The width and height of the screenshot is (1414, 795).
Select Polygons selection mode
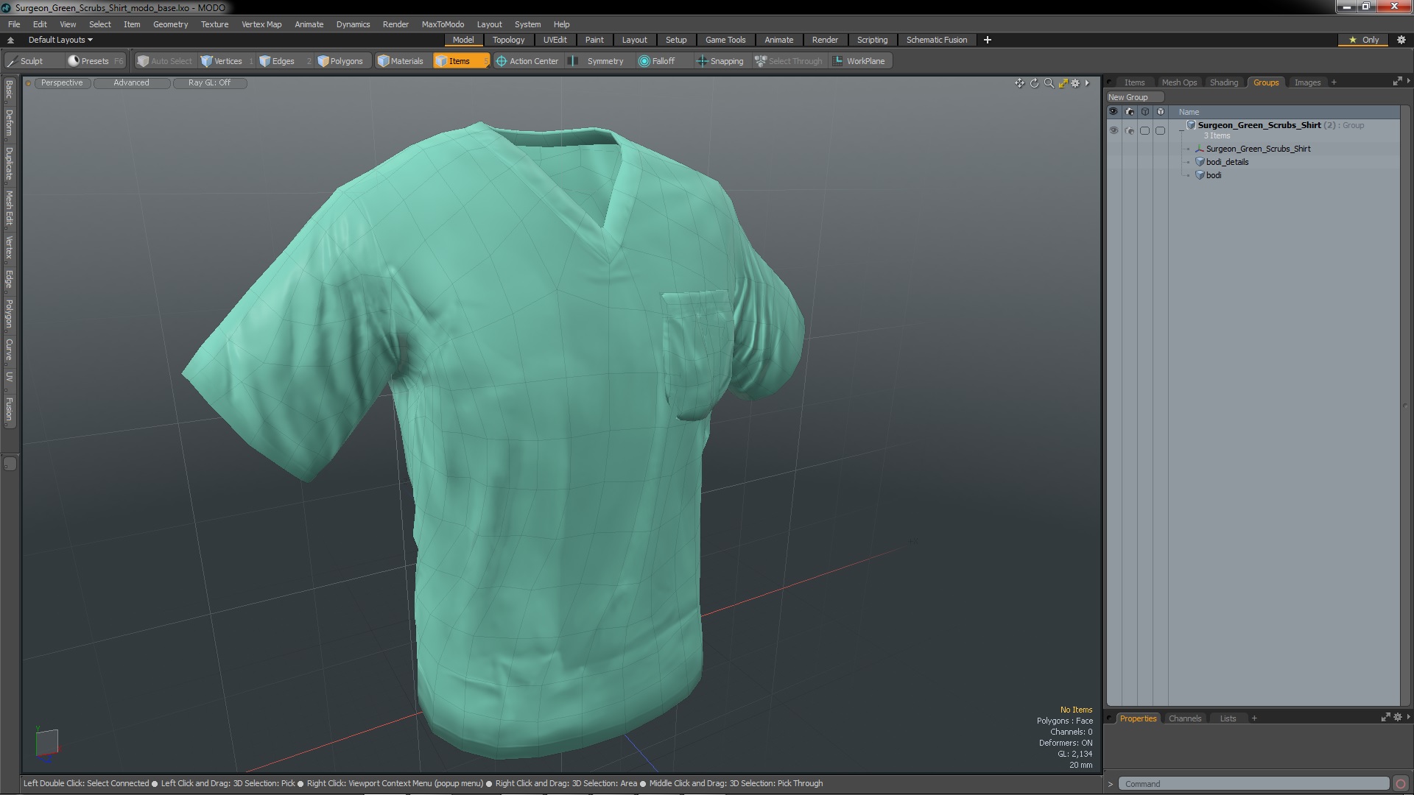[340, 61]
